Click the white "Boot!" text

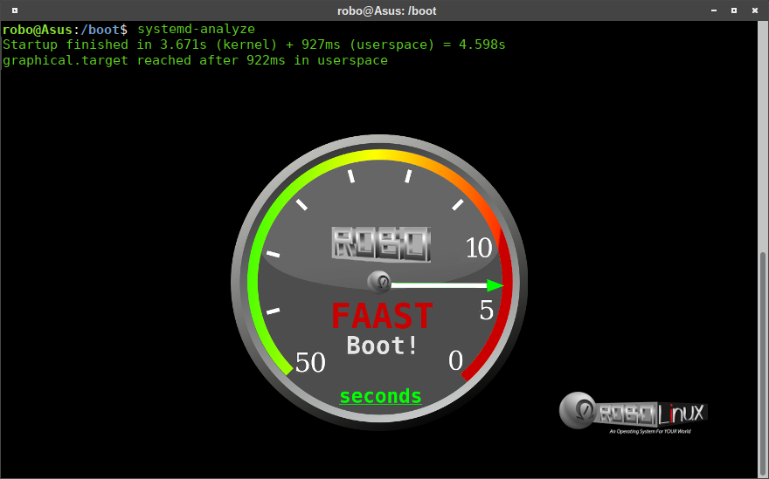point(383,346)
